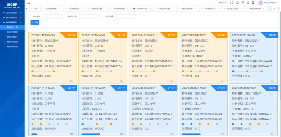Click the user avatar circle
Screen dimensions: 281x137
tap(261, 3)
